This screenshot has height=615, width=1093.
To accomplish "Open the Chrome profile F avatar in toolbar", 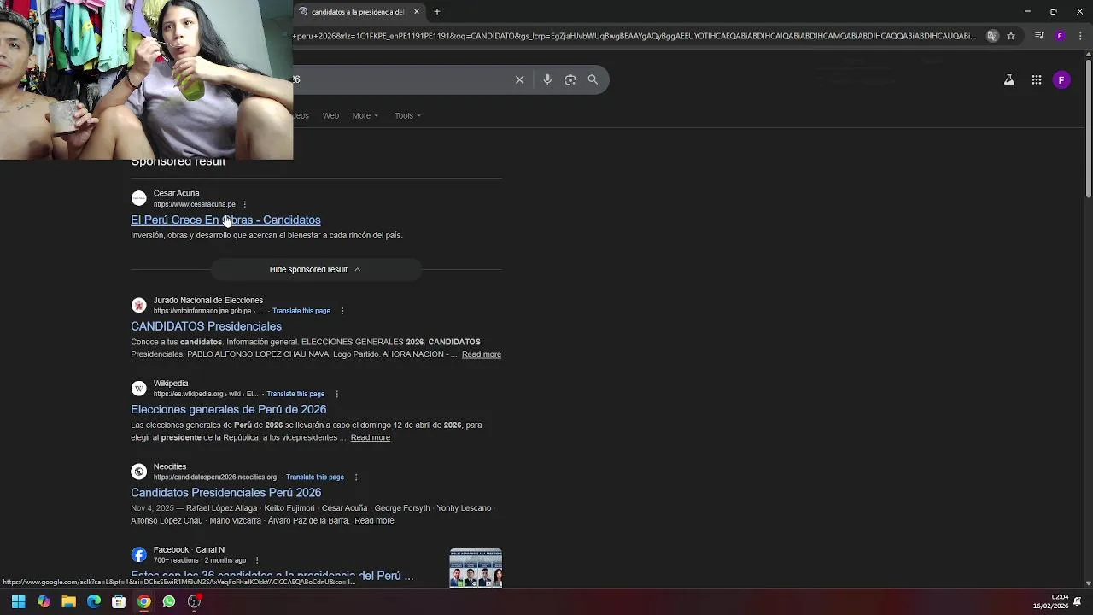I will pyautogui.click(x=1060, y=36).
